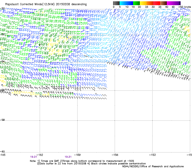Click the latitude label '-52'
This screenshot has width=192, height=168.
pyautogui.click(x=2, y=34)
